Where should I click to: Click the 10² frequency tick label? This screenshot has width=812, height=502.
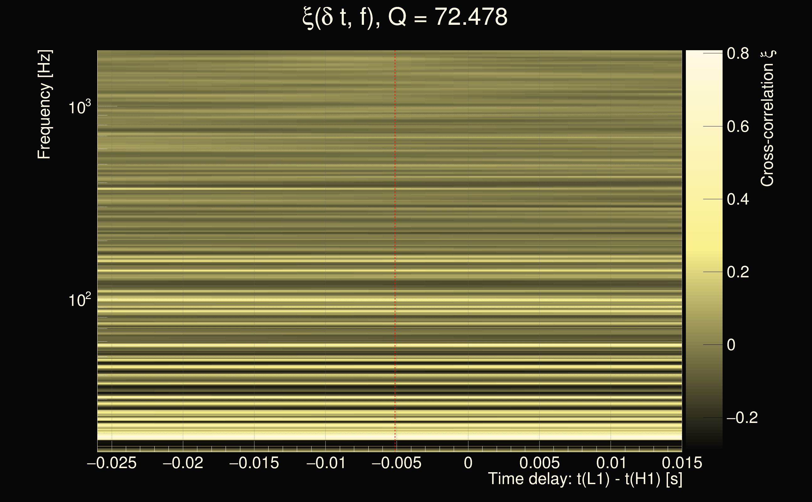click(x=79, y=300)
